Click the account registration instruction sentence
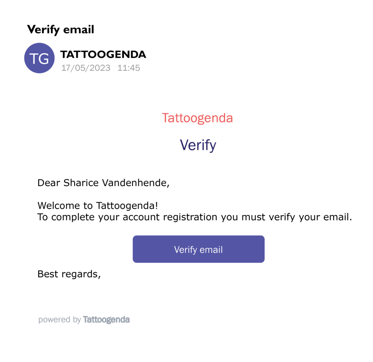The width and height of the screenshot is (373, 362). tap(195, 217)
